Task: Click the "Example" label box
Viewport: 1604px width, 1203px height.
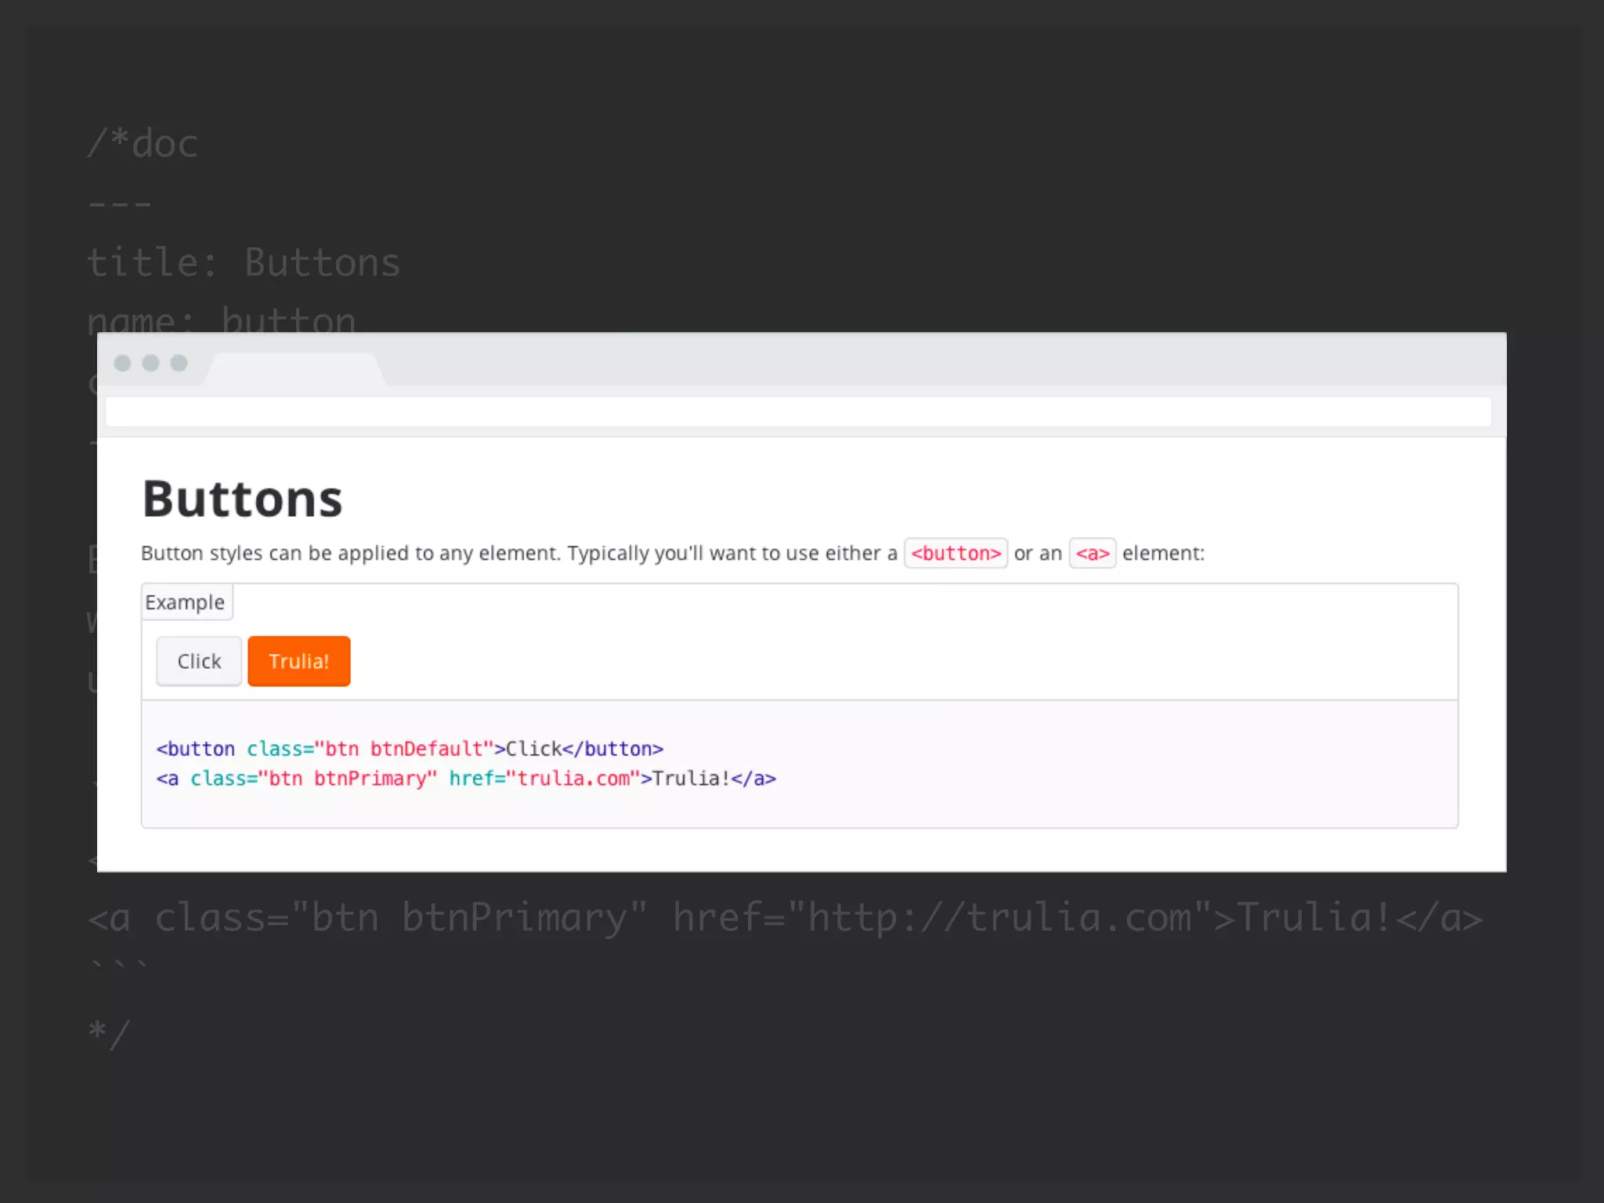Action: pos(186,601)
